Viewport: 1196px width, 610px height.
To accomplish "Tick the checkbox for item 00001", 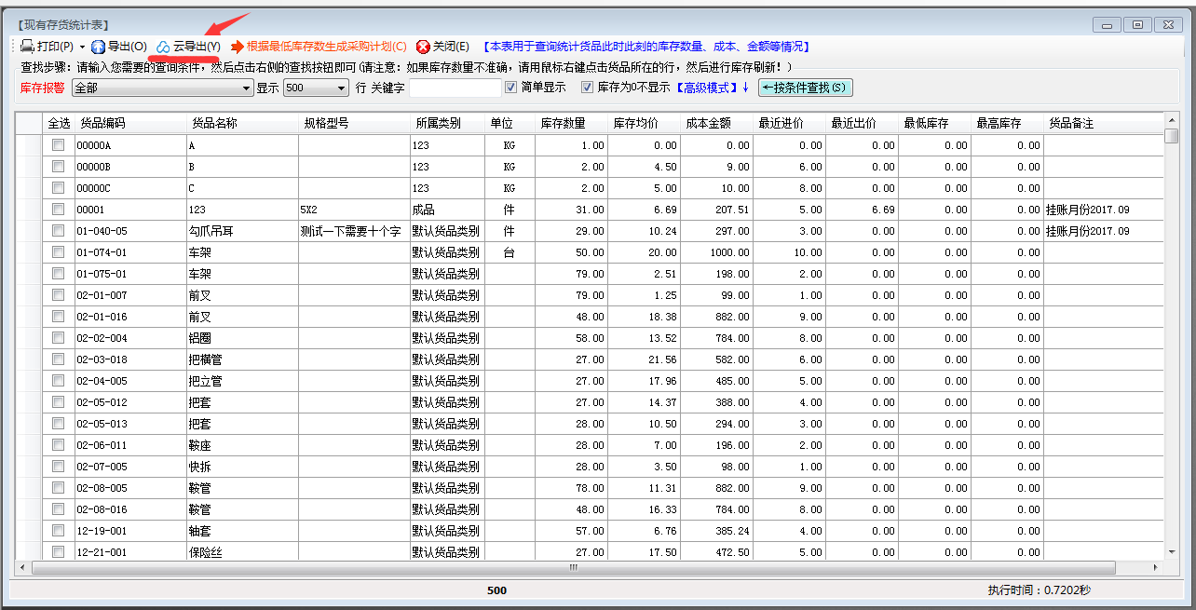I will click(x=58, y=210).
